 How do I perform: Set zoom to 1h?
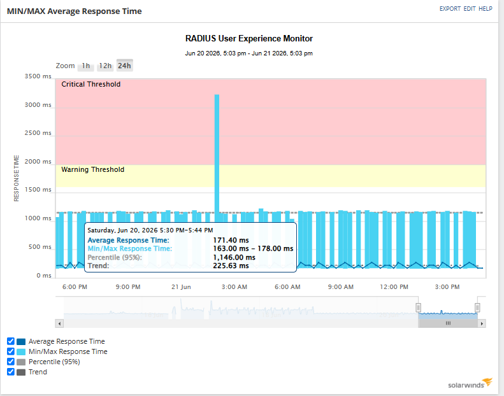click(86, 66)
